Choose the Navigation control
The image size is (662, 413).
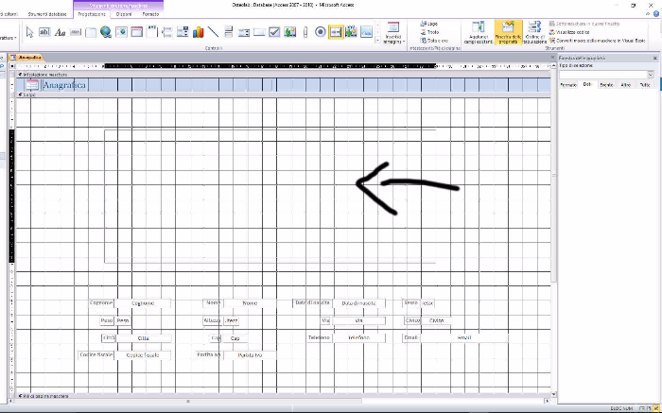point(136,32)
